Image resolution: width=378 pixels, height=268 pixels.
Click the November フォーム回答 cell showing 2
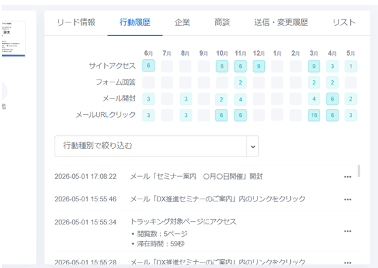pyautogui.click(x=240, y=82)
